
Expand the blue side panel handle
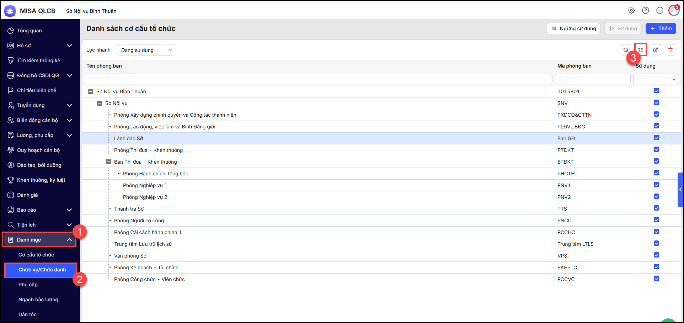680,190
